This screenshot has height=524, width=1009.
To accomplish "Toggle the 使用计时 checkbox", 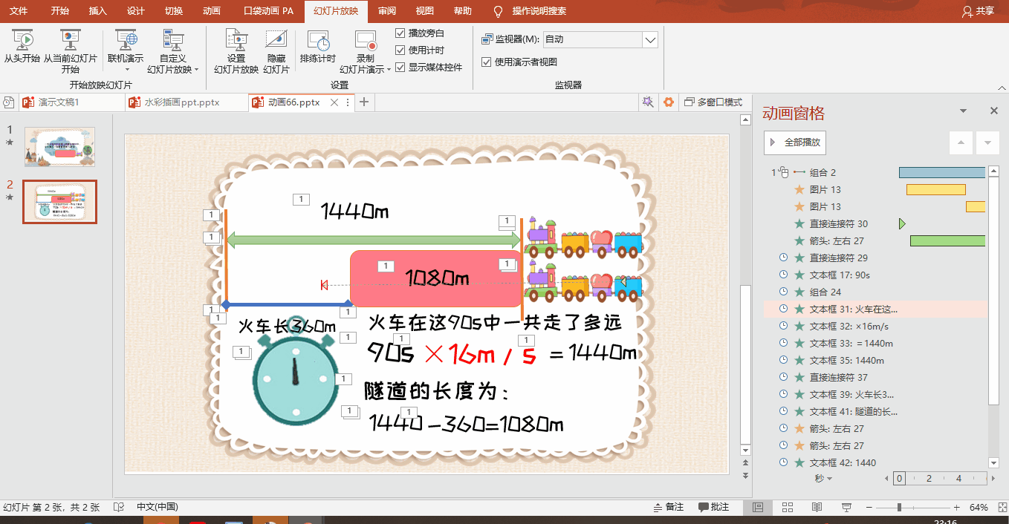I will [400, 50].
